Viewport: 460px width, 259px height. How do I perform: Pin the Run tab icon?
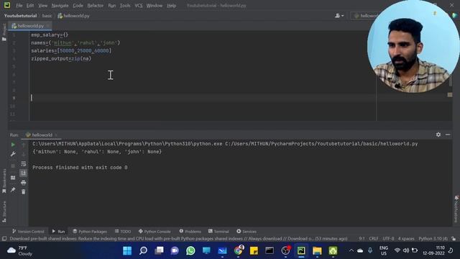coord(13,190)
